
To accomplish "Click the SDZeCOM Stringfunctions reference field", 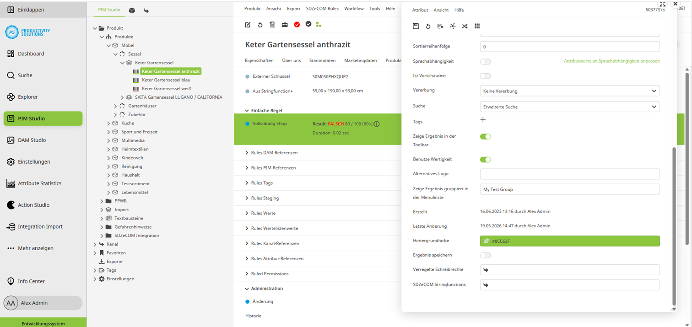I will click(570, 285).
